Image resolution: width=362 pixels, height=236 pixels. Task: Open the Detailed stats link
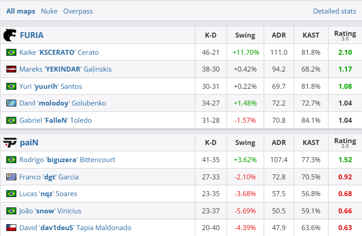tap(334, 11)
